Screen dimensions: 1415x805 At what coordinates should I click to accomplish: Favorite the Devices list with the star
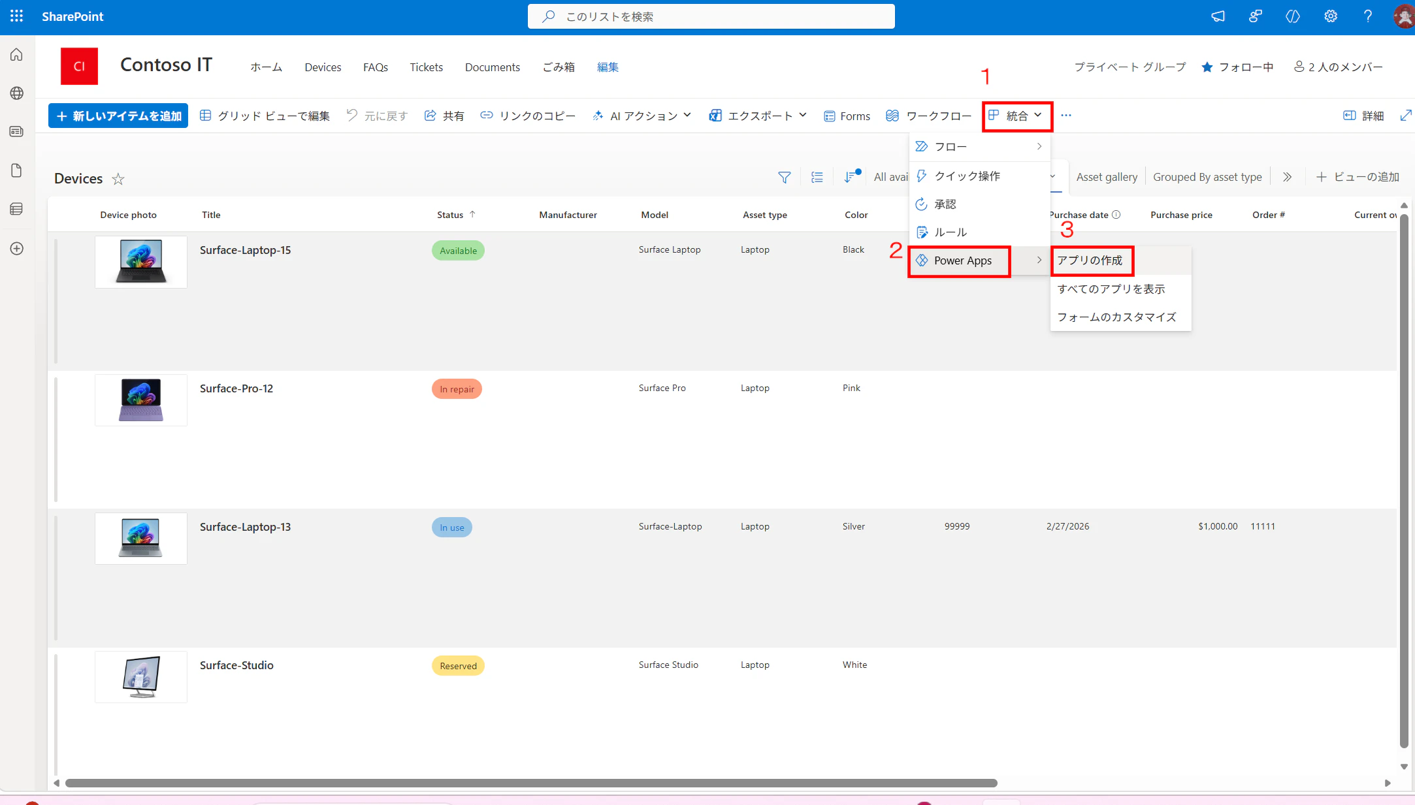coord(118,179)
